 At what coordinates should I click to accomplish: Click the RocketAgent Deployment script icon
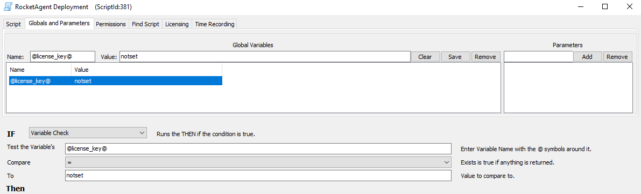click(8, 6)
